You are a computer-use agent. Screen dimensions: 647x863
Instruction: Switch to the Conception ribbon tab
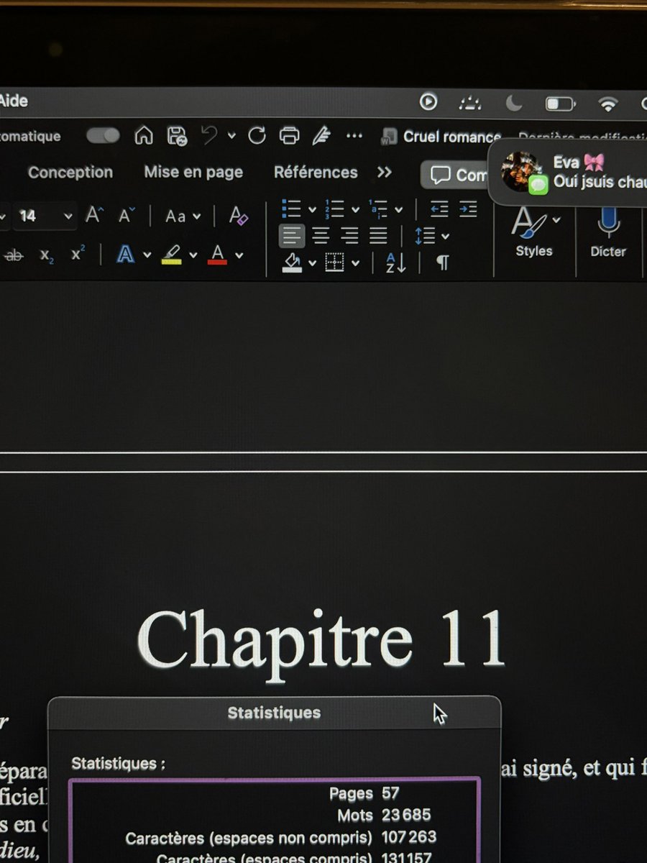click(70, 173)
